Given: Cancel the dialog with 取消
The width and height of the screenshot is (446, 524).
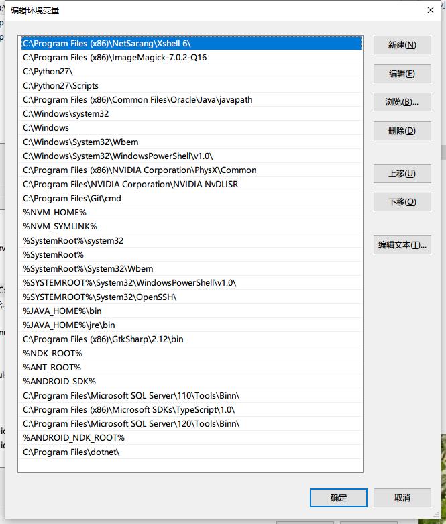Looking at the screenshot, I should pyautogui.click(x=402, y=498).
